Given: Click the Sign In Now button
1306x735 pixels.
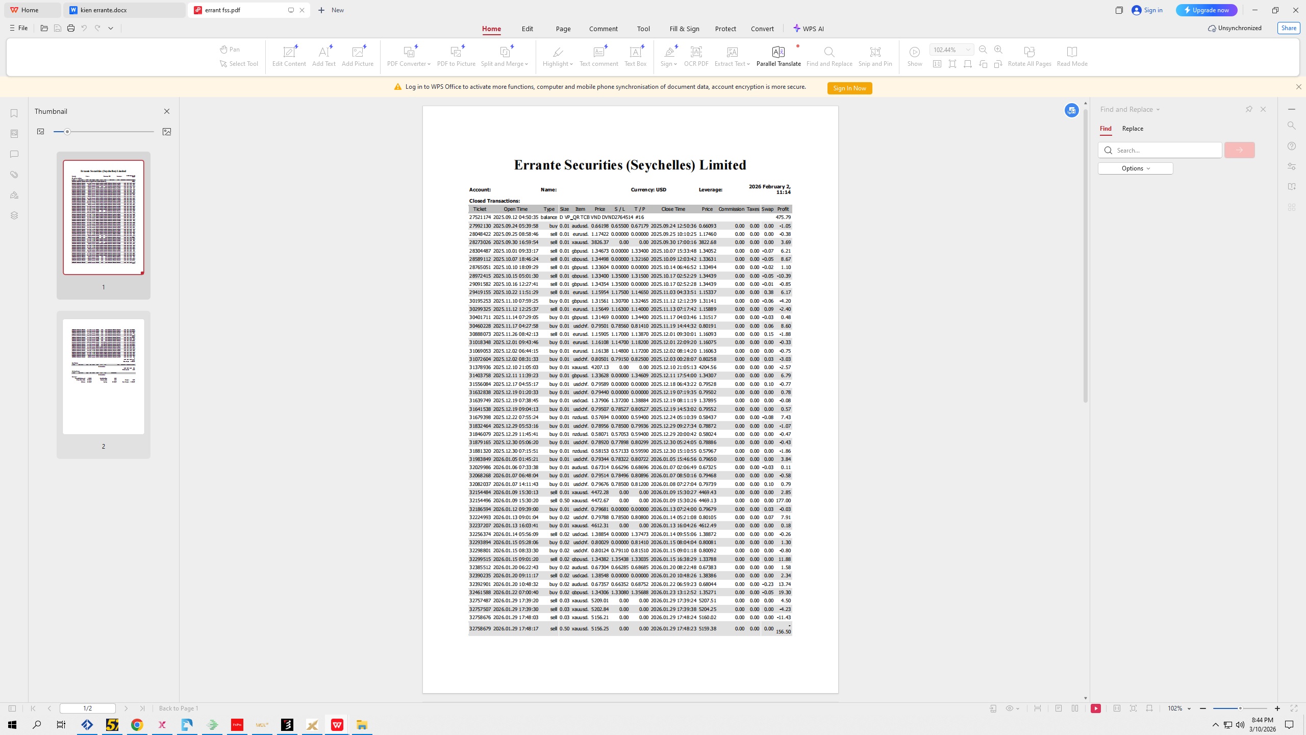Looking at the screenshot, I should pos(849,88).
